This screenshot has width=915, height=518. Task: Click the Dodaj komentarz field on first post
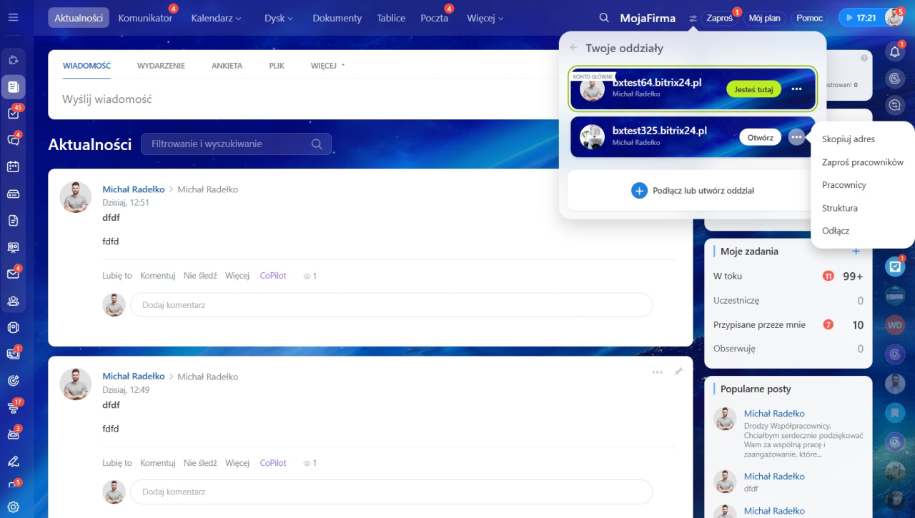pyautogui.click(x=390, y=305)
